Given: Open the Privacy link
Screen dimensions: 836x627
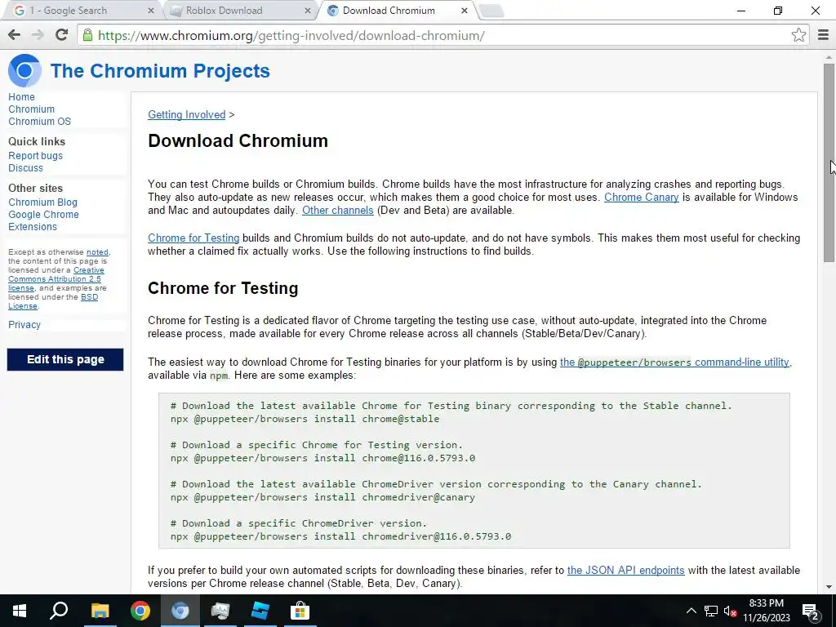Looking at the screenshot, I should [24, 325].
